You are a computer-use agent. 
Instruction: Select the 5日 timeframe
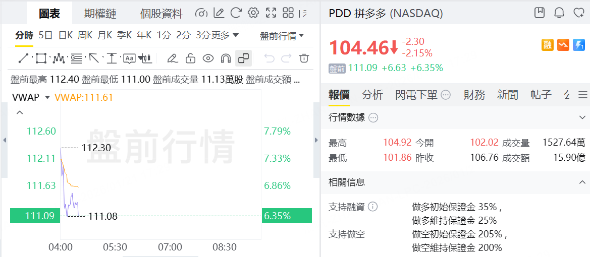pyautogui.click(x=45, y=36)
